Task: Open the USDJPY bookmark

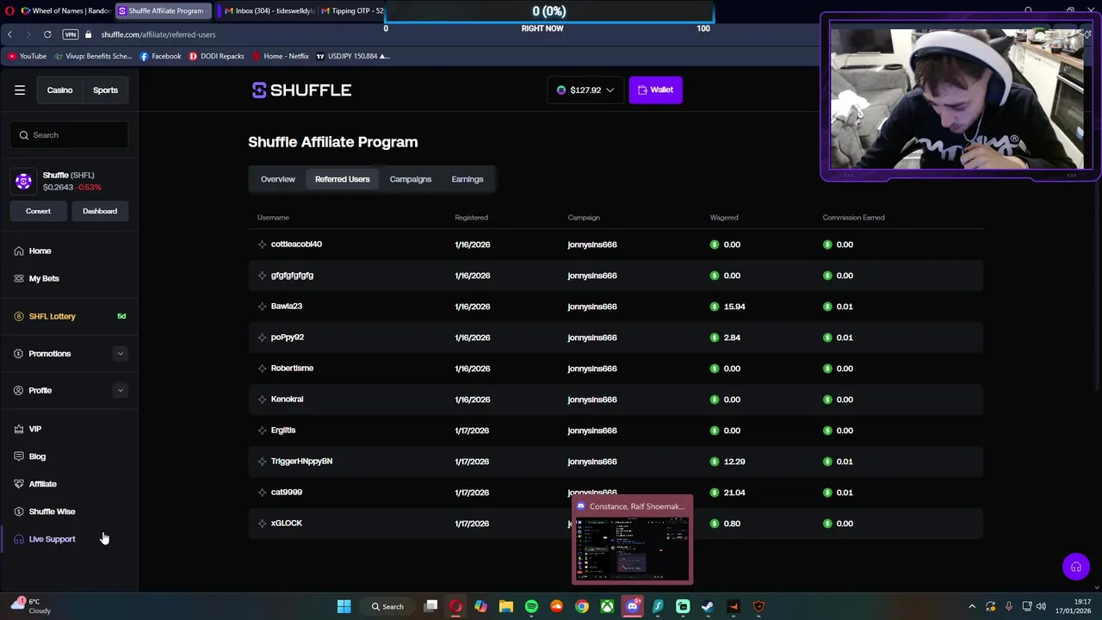Action: click(x=353, y=56)
